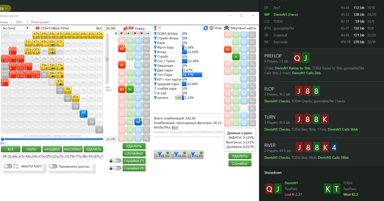The image size is (384, 201).
Task: Toggle the Jc card in dead cards grid
Action: (236, 57)
